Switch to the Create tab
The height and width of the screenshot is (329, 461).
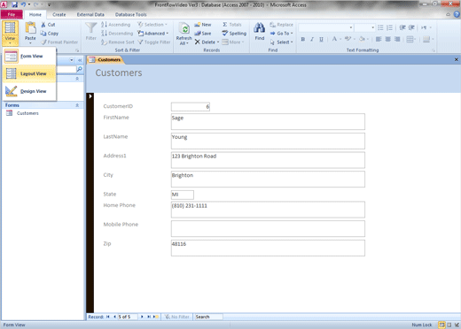point(59,14)
